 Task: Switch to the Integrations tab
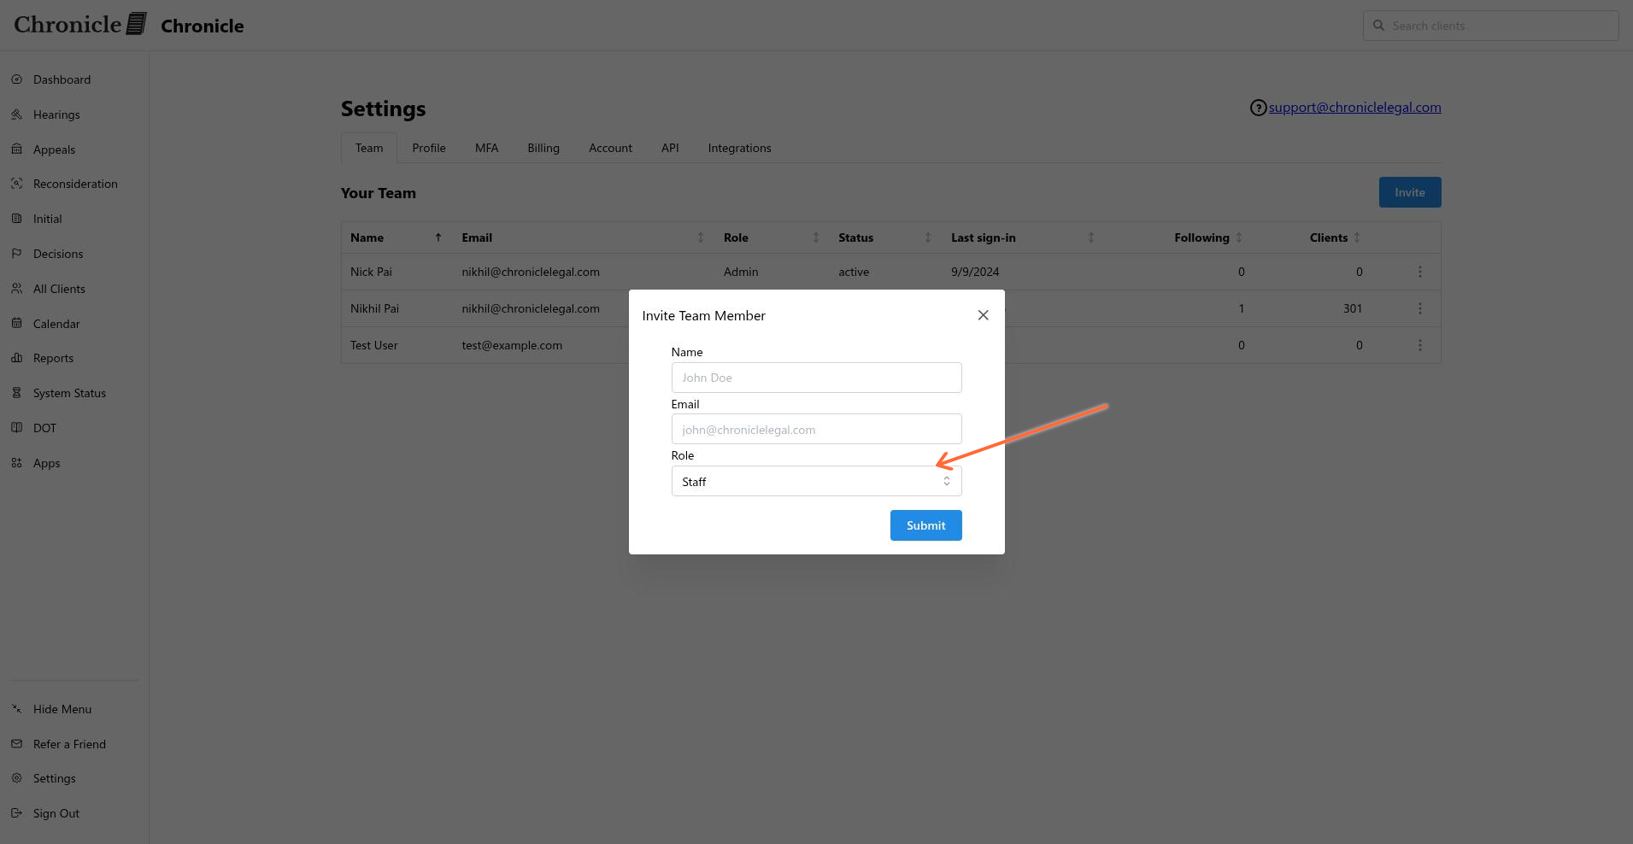coord(740,148)
